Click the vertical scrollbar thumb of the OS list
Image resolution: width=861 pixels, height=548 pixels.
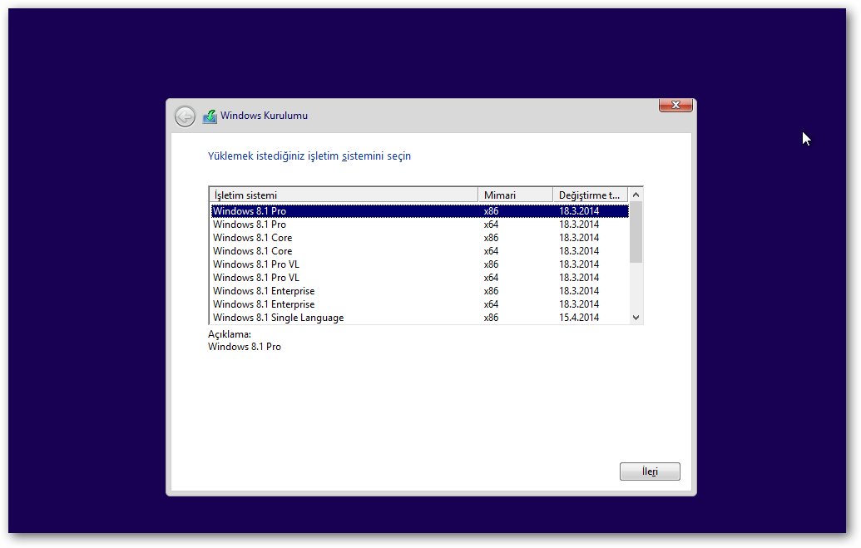pyautogui.click(x=636, y=232)
